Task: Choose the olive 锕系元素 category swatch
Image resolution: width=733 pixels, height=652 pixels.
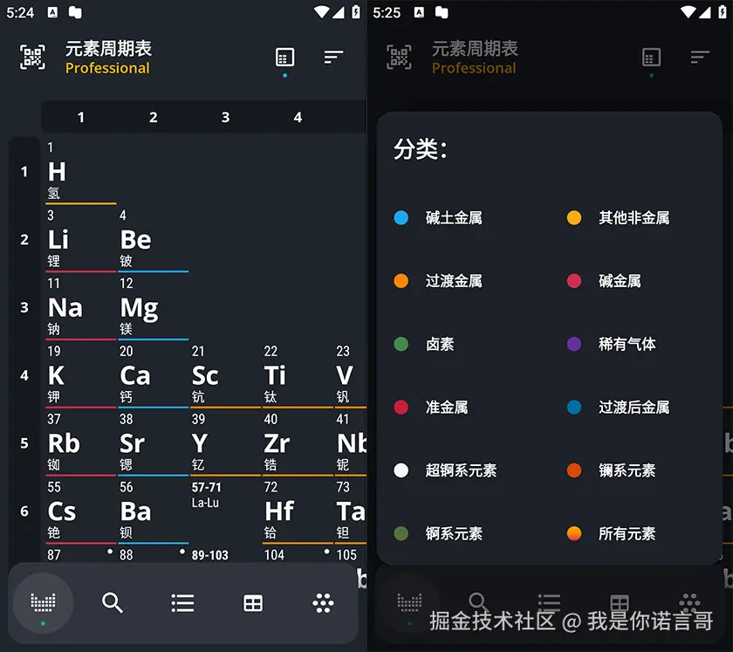Action: [401, 533]
